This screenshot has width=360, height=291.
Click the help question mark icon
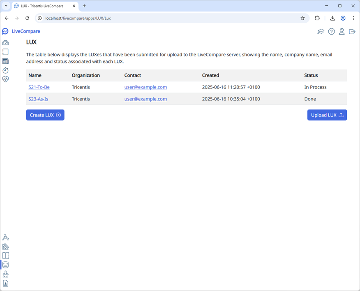coord(331,32)
